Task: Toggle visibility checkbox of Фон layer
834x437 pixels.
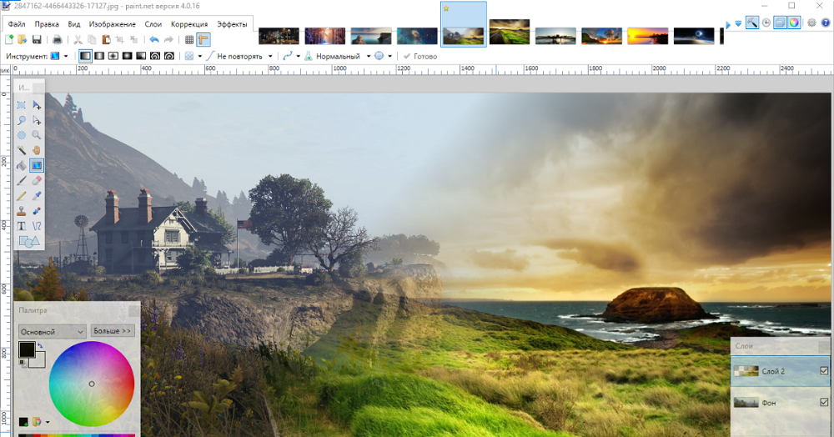Action: pos(824,403)
